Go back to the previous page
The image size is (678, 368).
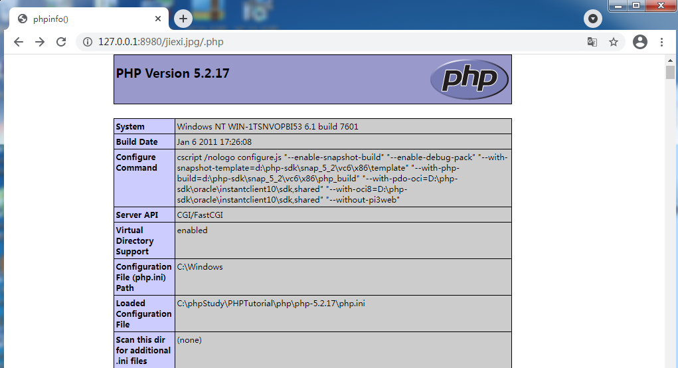(x=18, y=42)
